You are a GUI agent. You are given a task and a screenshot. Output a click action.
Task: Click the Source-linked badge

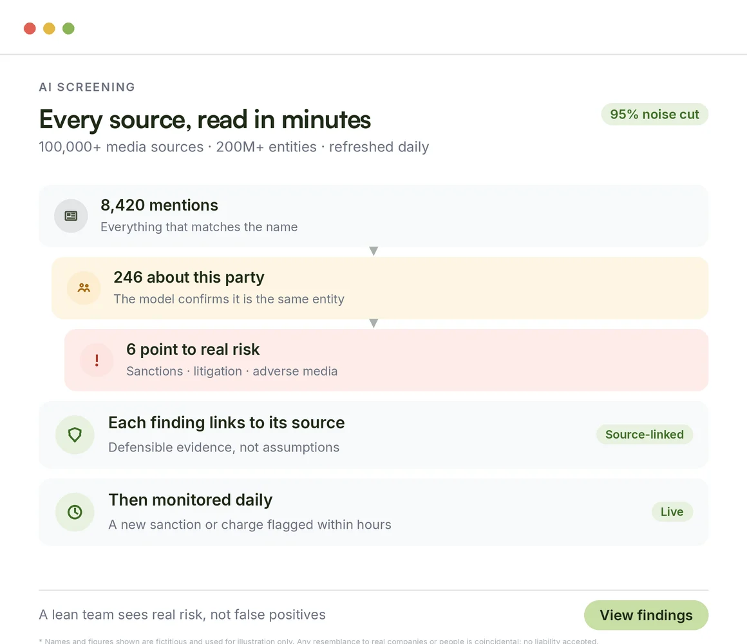point(645,435)
